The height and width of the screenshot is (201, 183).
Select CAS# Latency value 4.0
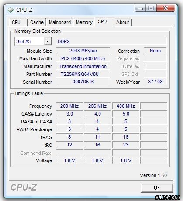click(x=97, y=114)
